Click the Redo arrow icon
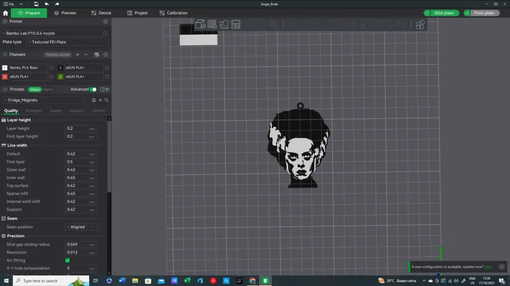 tap(57, 4)
